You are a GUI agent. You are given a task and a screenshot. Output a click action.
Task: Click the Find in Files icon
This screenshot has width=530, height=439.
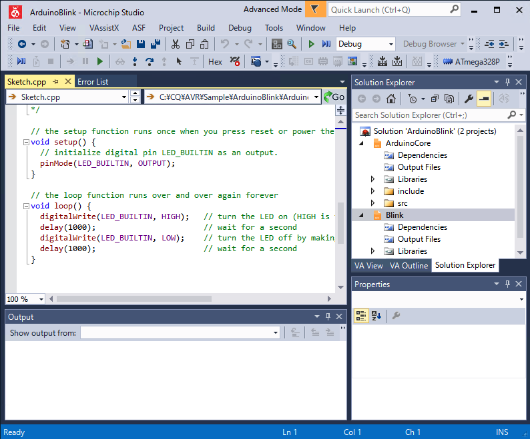pyautogui.click(x=292, y=44)
